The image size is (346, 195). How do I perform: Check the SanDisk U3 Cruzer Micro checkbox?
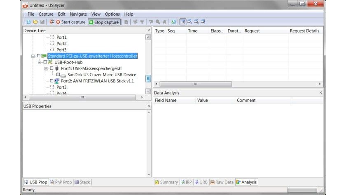click(x=58, y=75)
